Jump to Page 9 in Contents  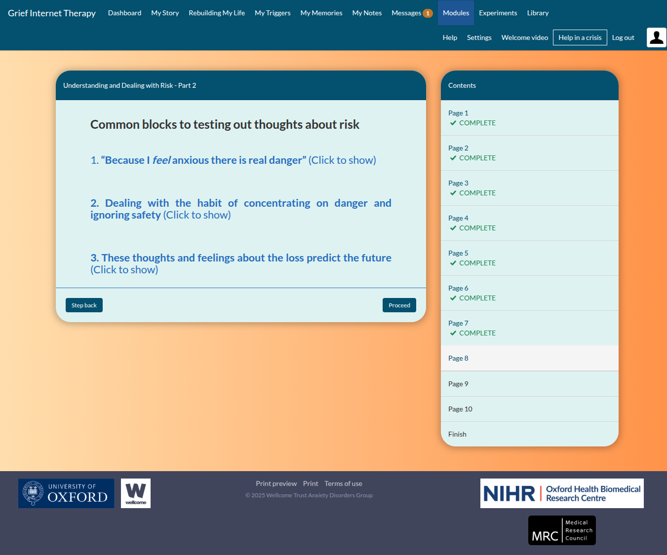click(x=458, y=384)
